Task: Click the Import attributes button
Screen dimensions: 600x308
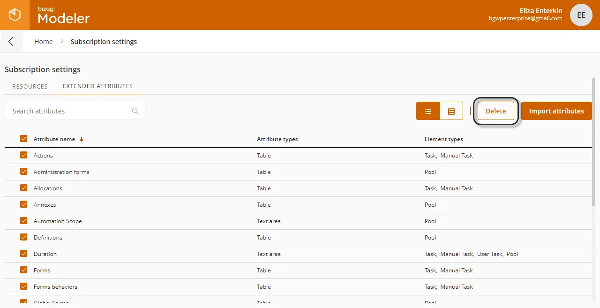Action: [x=556, y=111]
